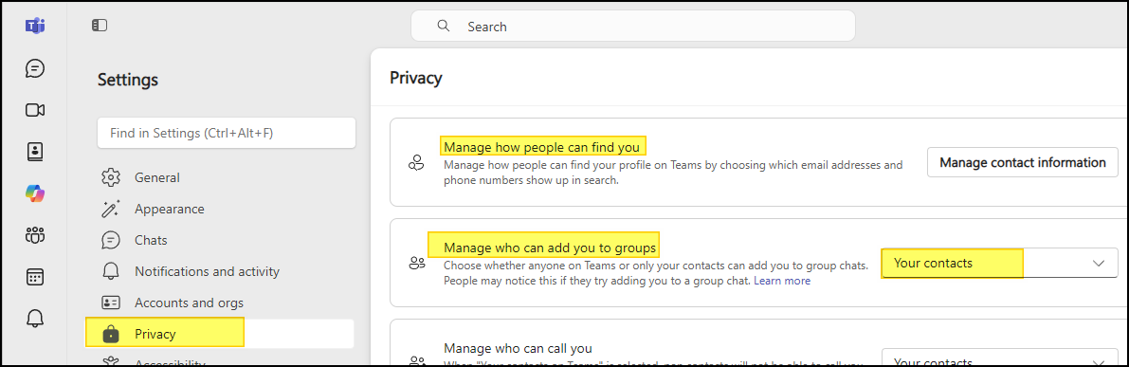The width and height of the screenshot is (1129, 367).
Task: Click the Privacy lock icon
Action: click(x=110, y=334)
